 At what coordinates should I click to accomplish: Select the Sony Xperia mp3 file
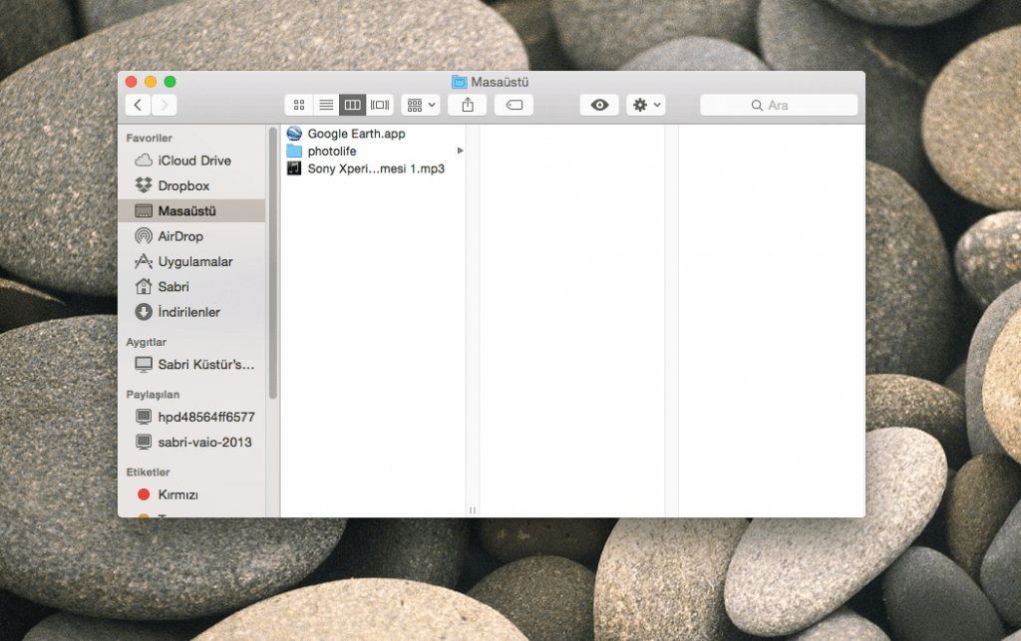click(x=367, y=167)
